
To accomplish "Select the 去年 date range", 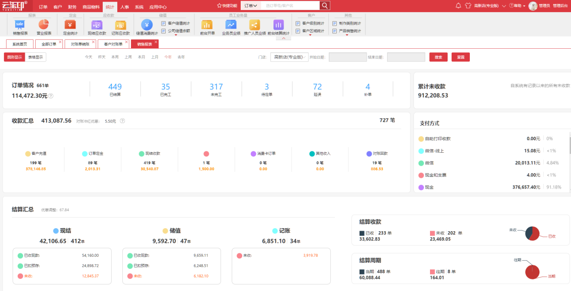I will 181,57.
